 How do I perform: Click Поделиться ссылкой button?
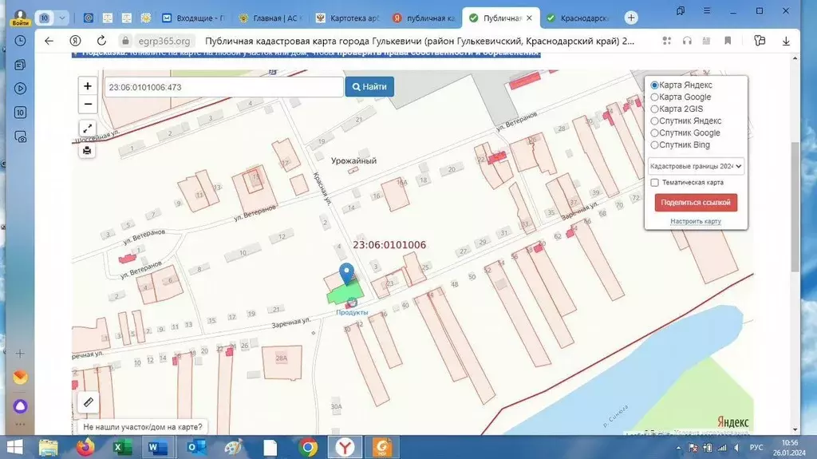point(696,203)
